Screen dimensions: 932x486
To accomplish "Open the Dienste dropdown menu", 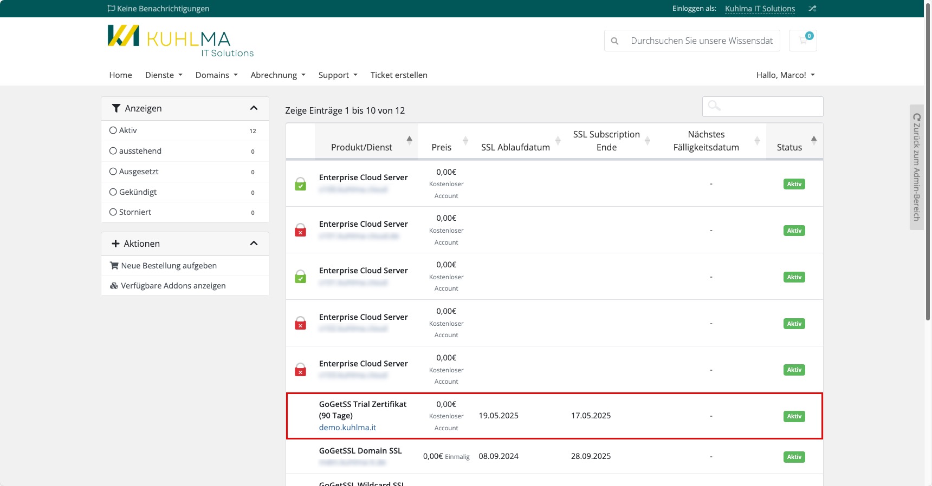I will [x=164, y=75].
